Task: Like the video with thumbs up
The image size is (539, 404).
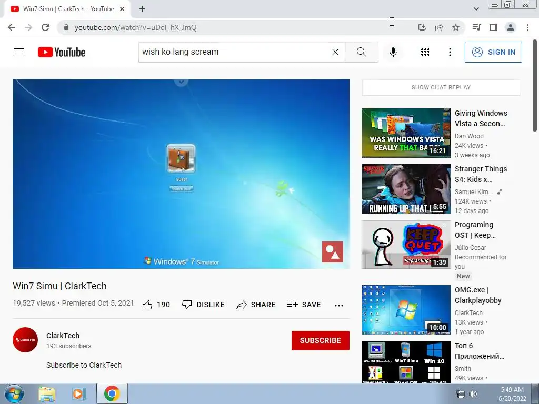Action: click(x=156, y=305)
